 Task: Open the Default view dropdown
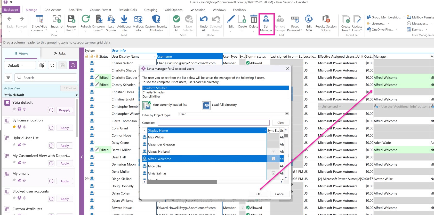click(x=20, y=65)
